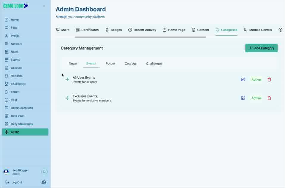Open News in the left sidebar
This screenshot has height=188, width=286.
pos(25,52)
